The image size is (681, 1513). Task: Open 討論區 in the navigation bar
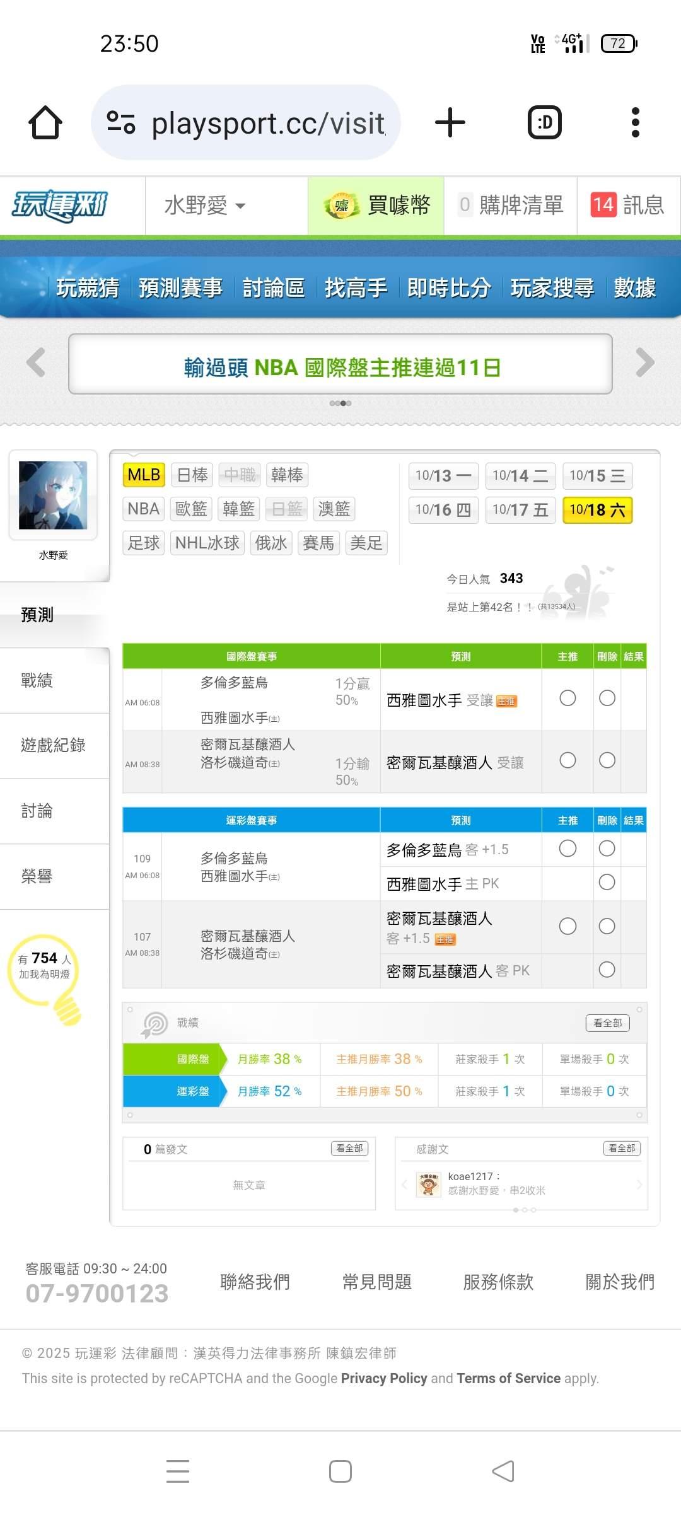pos(274,288)
